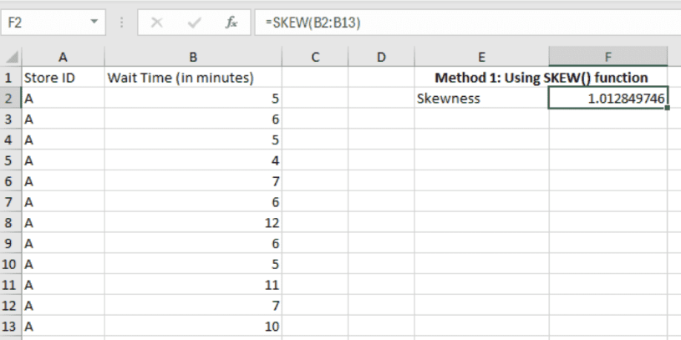Open the Insert Function fx dialog
Screen dimensions: 681x340
(231, 23)
